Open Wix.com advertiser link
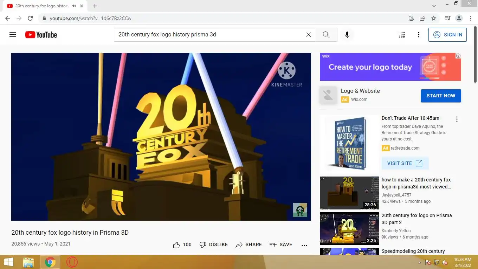 (359, 99)
